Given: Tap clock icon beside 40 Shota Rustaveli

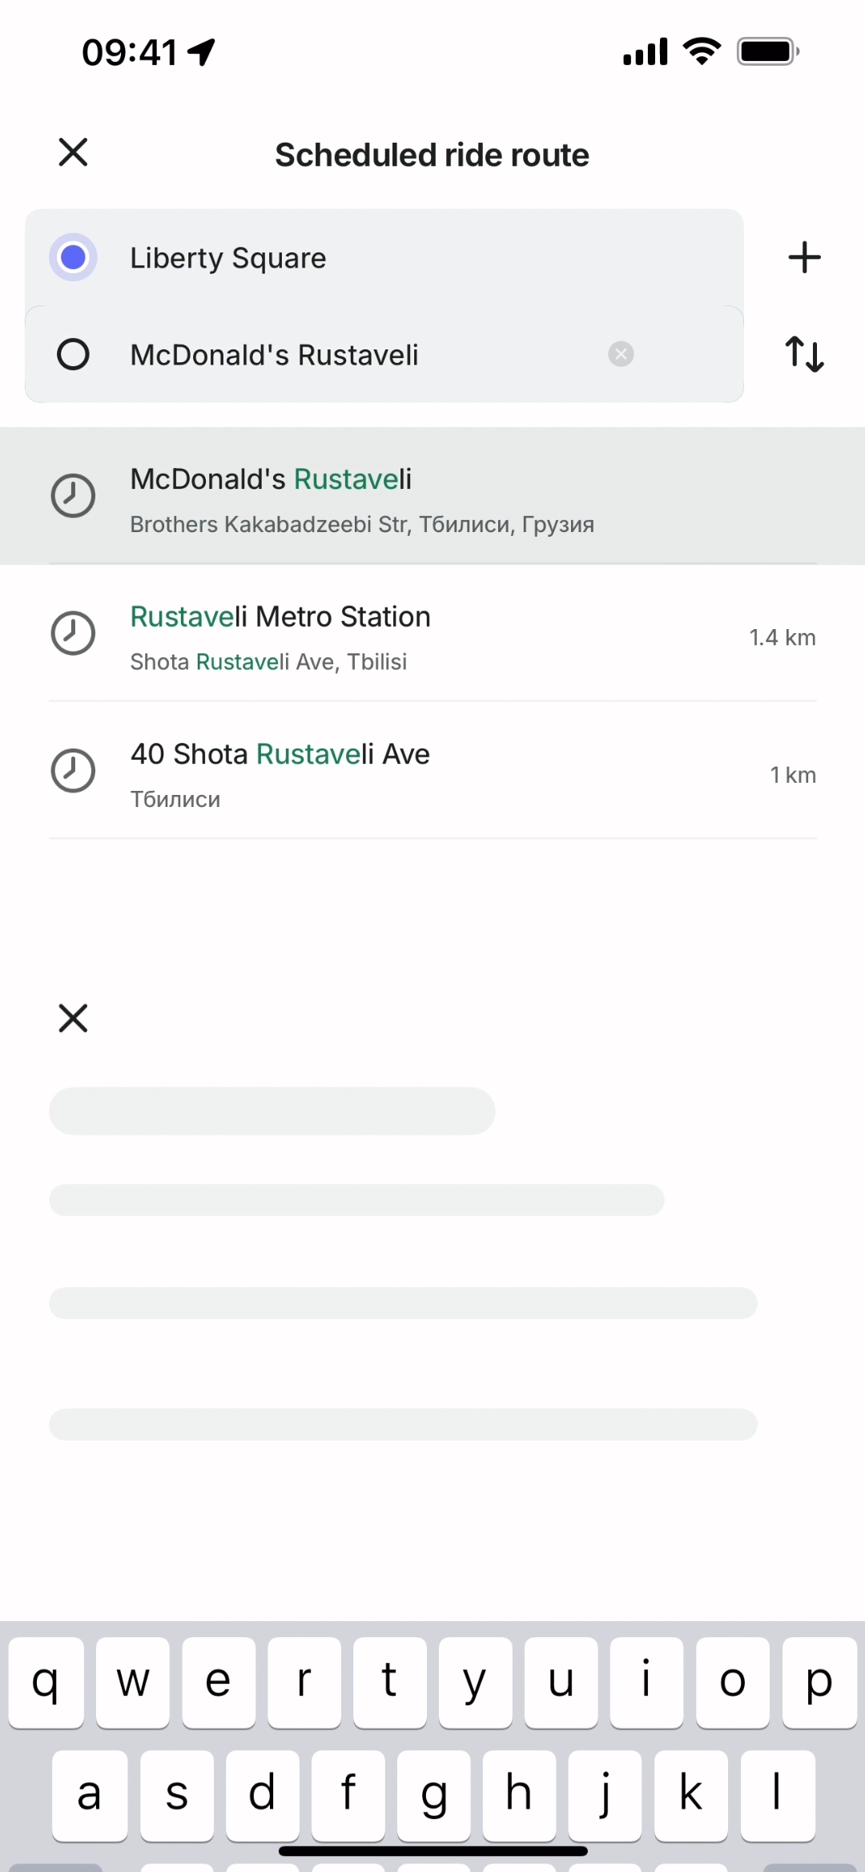Looking at the screenshot, I should 73,771.
